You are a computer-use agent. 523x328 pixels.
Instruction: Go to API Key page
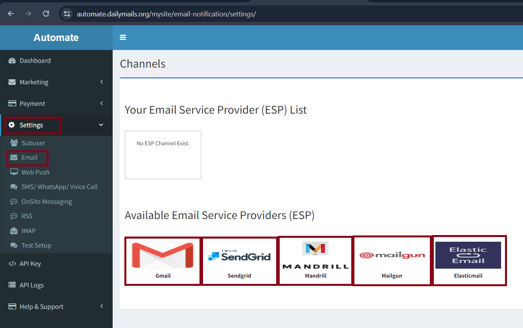[x=30, y=264]
